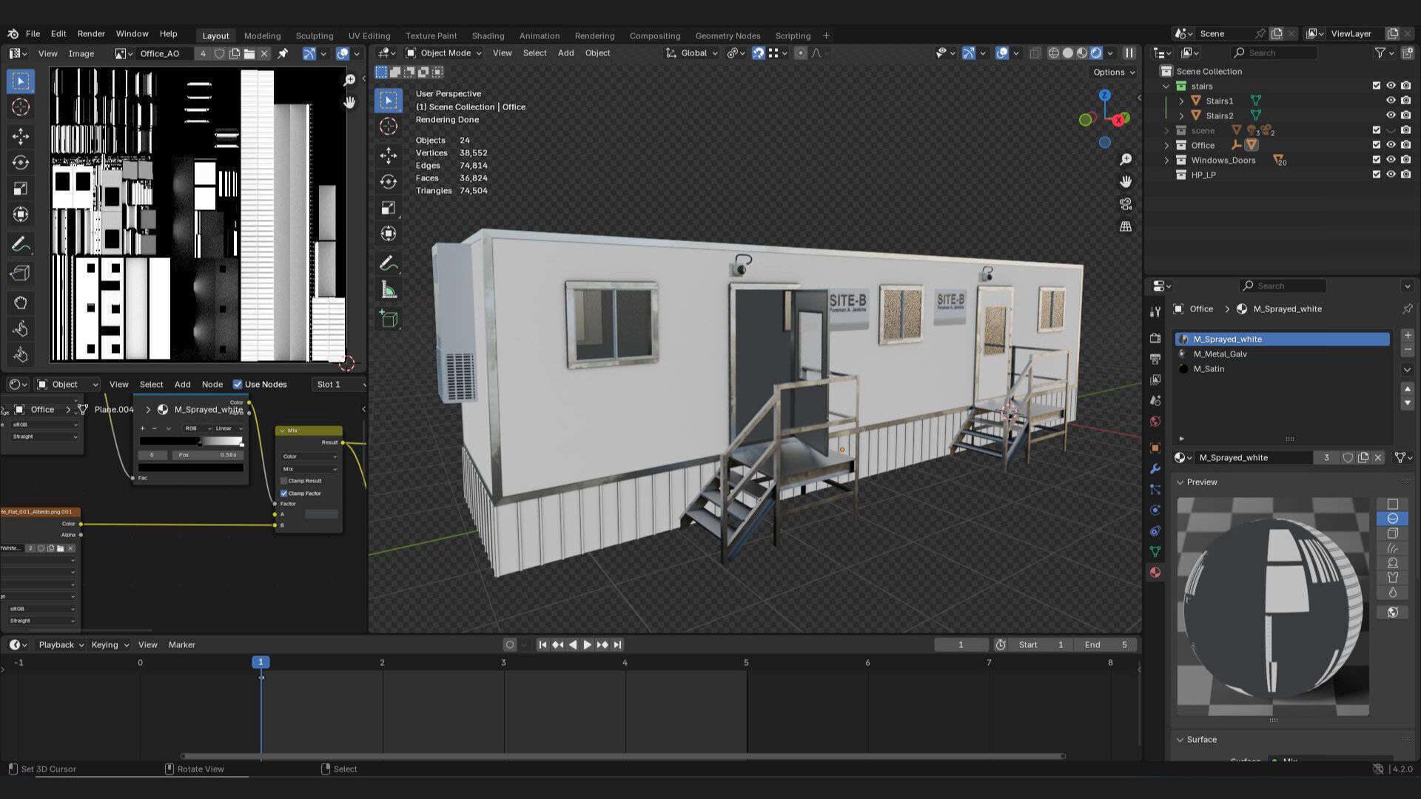Open Material properties tab icon

pos(1155,572)
